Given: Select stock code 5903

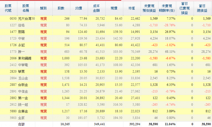Looking at the screenshot, I should coord(13,118).
